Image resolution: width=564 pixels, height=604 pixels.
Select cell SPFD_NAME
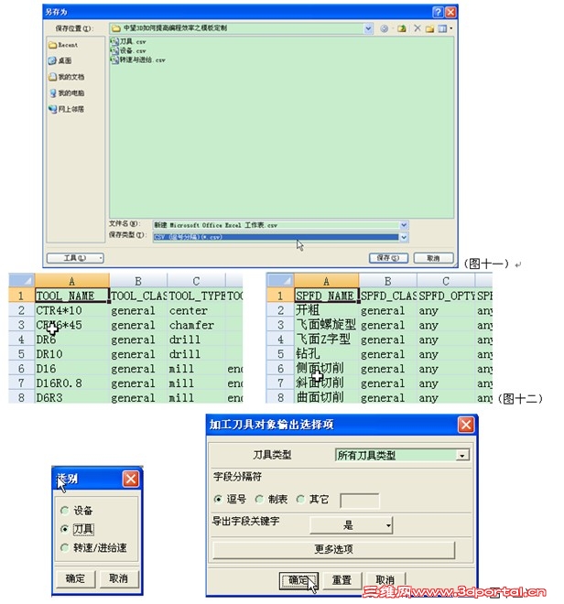coord(326,296)
